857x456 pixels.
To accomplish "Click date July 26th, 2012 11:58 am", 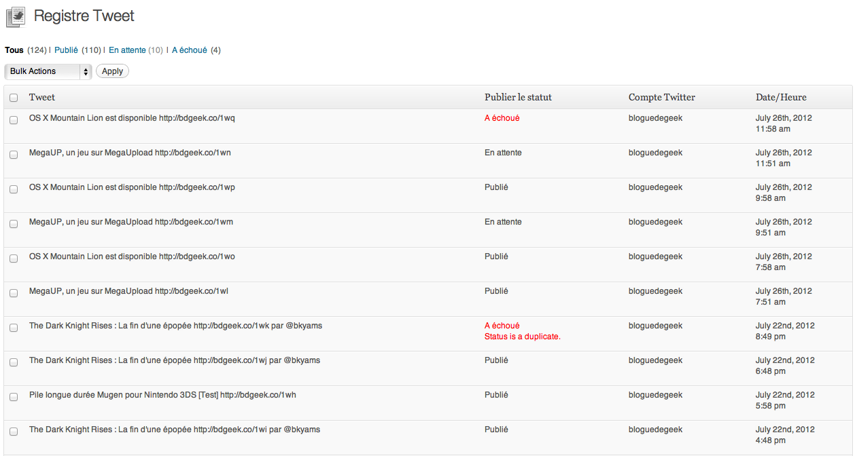I will coord(784,123).
